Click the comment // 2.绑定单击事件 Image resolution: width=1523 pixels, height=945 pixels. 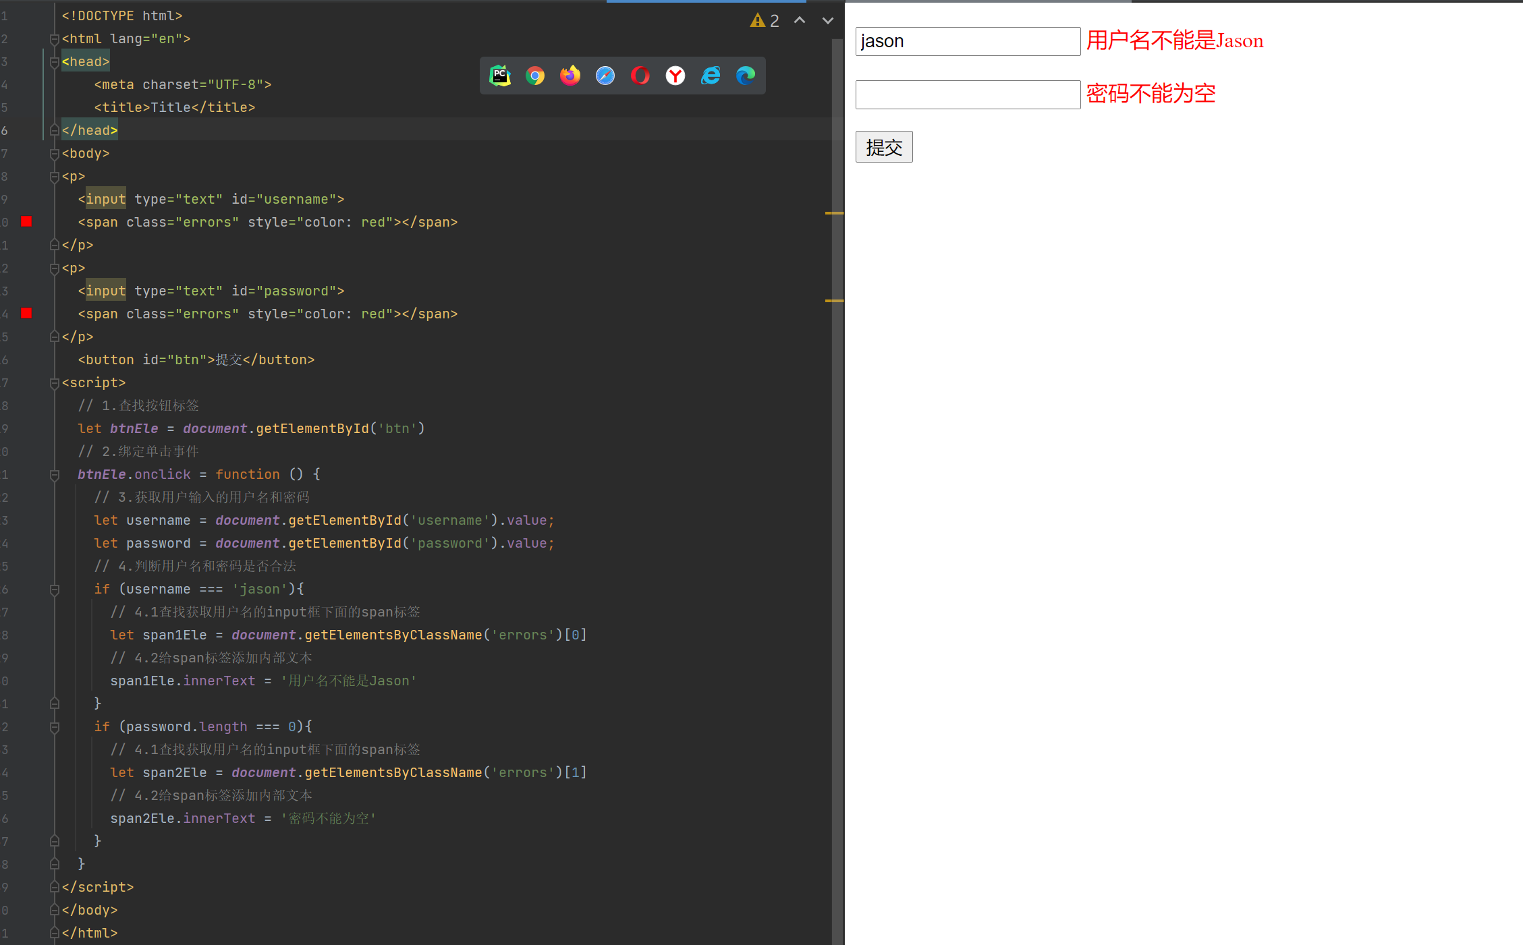138,451
